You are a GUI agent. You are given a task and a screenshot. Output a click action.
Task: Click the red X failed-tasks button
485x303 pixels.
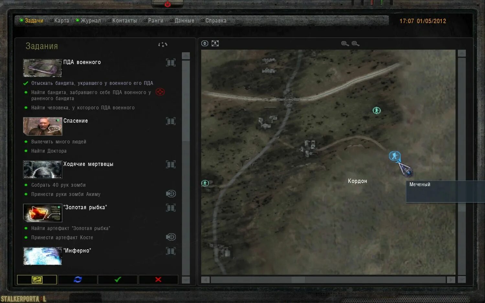click(158, 280)
